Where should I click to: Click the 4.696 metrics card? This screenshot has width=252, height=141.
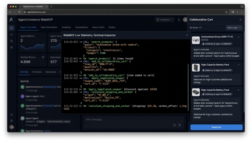32,60
